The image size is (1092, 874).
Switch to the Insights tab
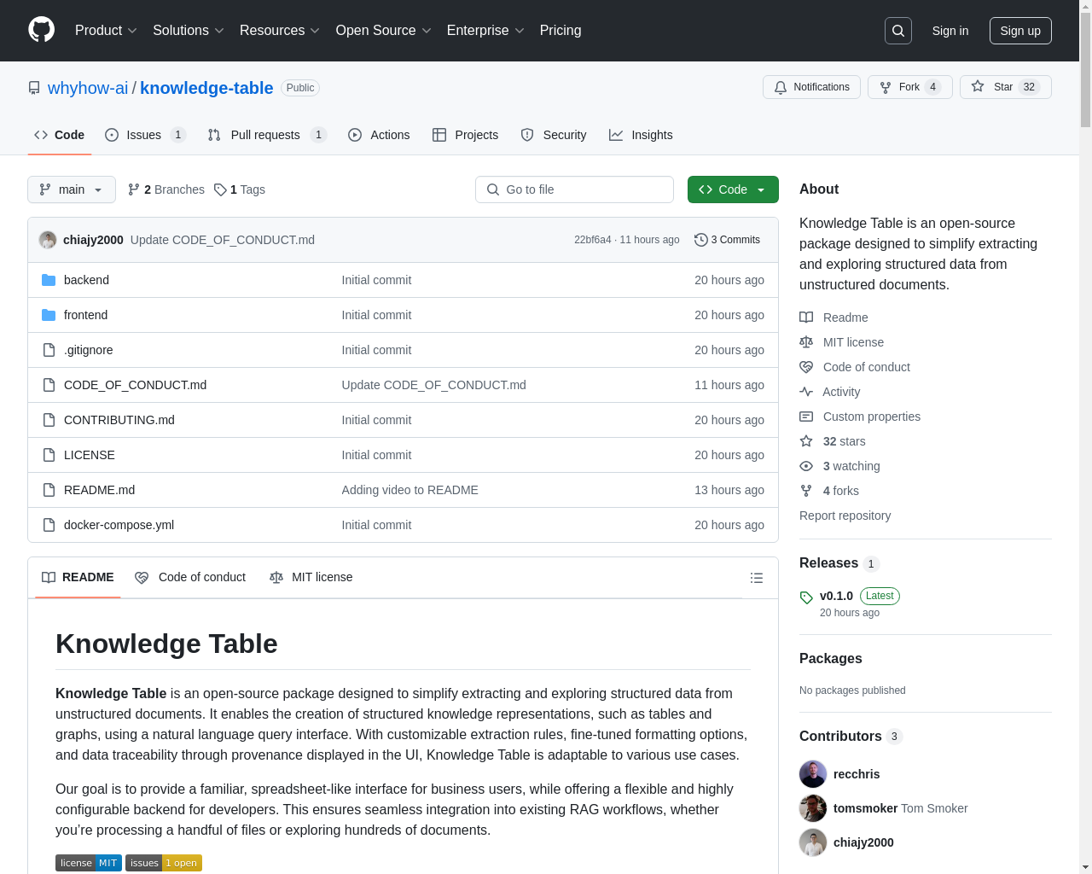coord(641,135)
